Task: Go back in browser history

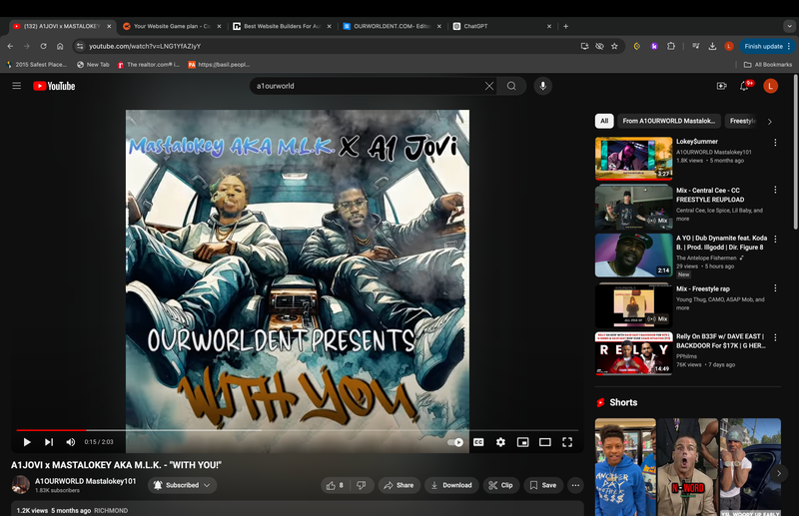Action: coord(10,46)
